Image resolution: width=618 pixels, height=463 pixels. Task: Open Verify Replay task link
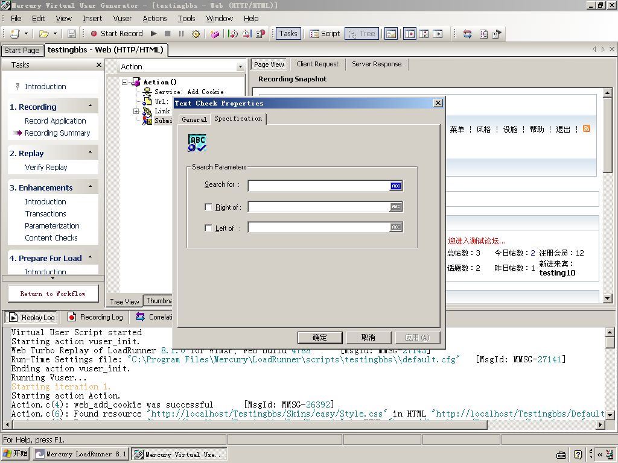(46, 168)
